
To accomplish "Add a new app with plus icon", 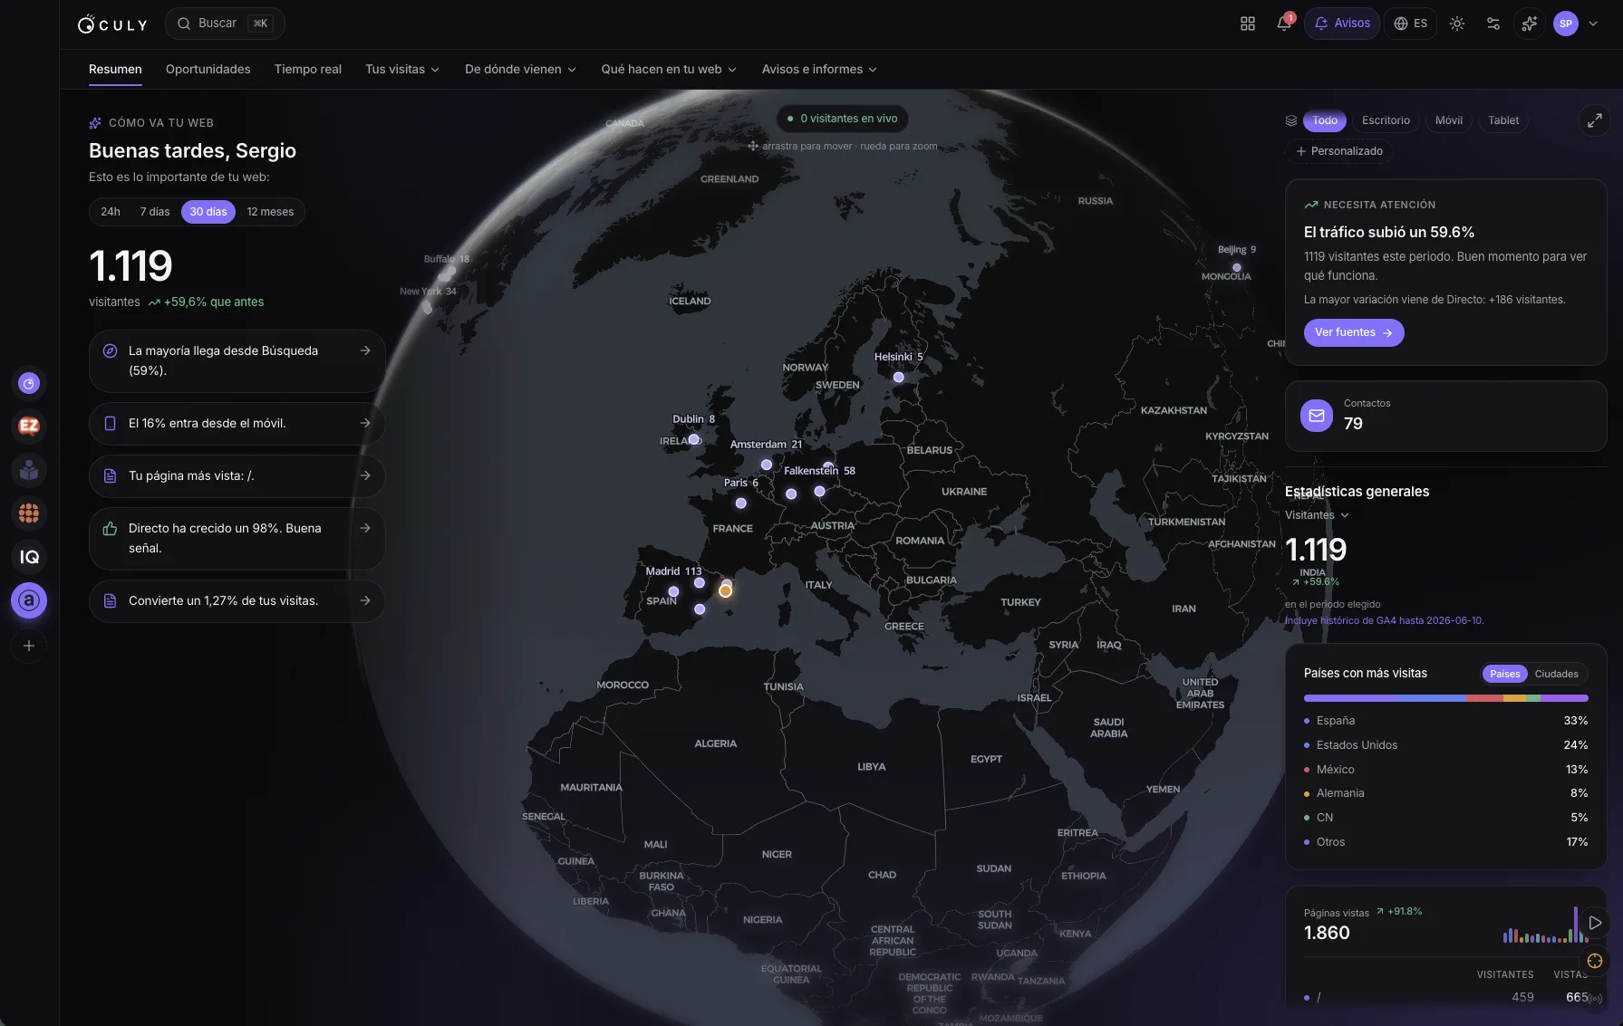I will point(29,646).
